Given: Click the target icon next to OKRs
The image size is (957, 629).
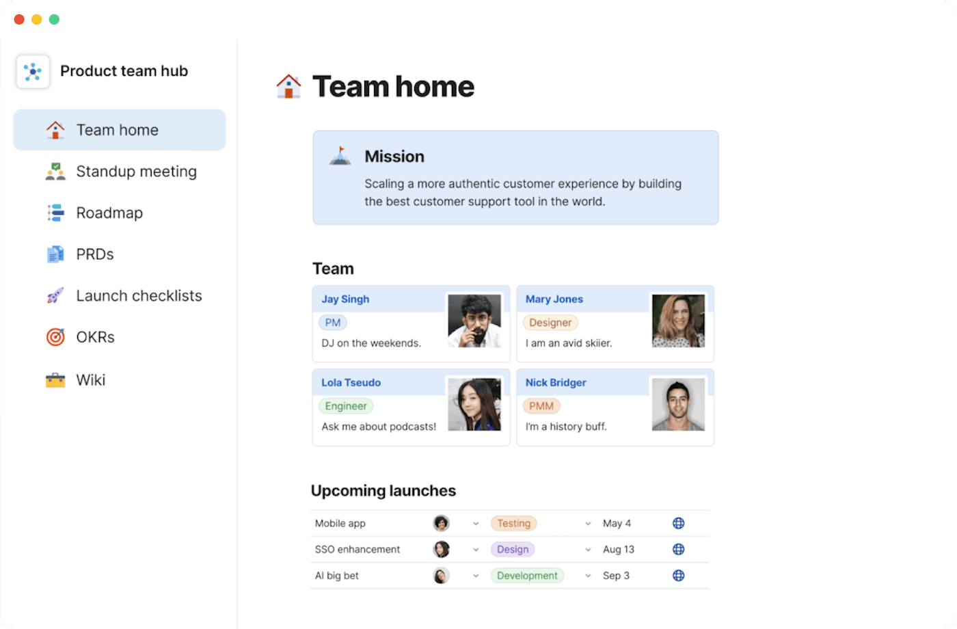Looking at the screenshot, I should 55,337.
